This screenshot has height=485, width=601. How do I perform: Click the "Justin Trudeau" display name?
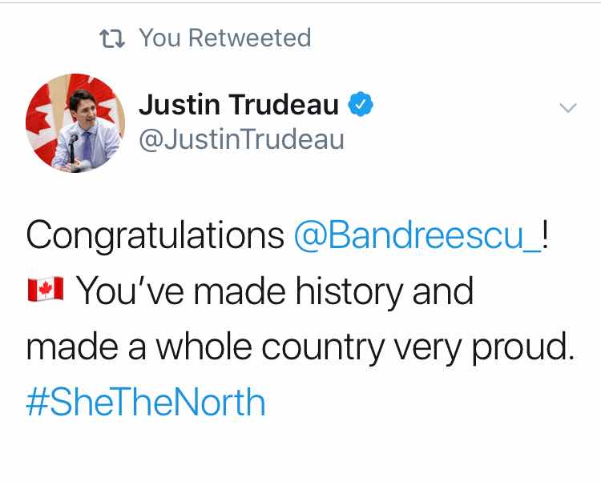(239, 104)
